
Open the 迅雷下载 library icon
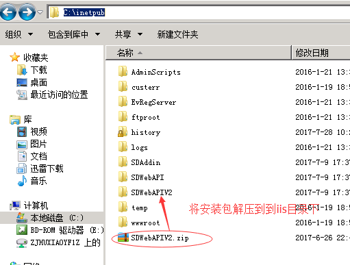[22, 168]
